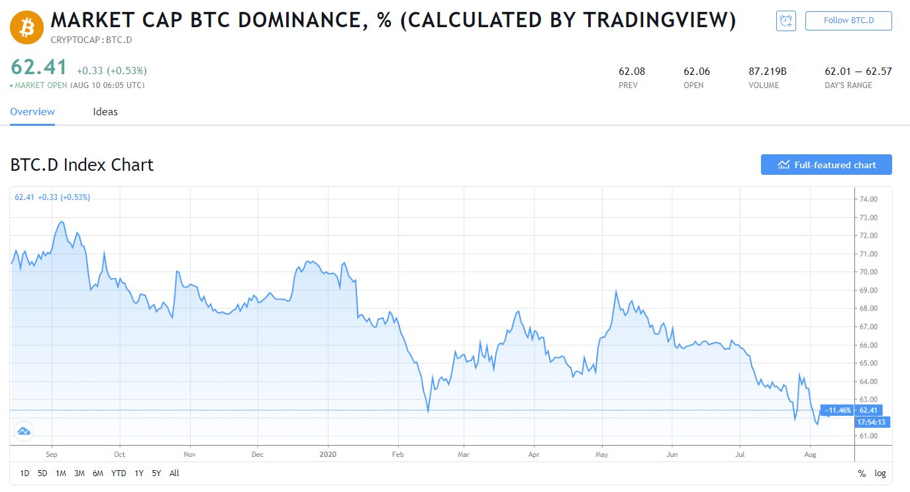
Task: Click the day's range 62.01 — 62.57
Action: 858,72
